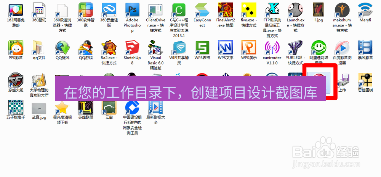Launch the QQ旋风 icon
Viewport: 381px width, 177px height.
(x=62, y=47)
